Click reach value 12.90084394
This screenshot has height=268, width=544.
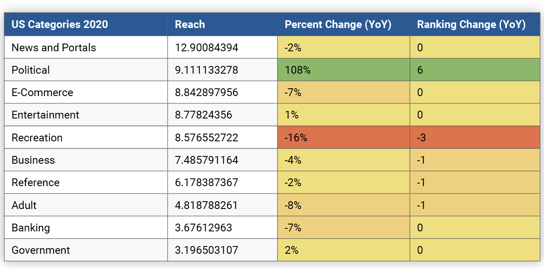click(x=206, y=47)
